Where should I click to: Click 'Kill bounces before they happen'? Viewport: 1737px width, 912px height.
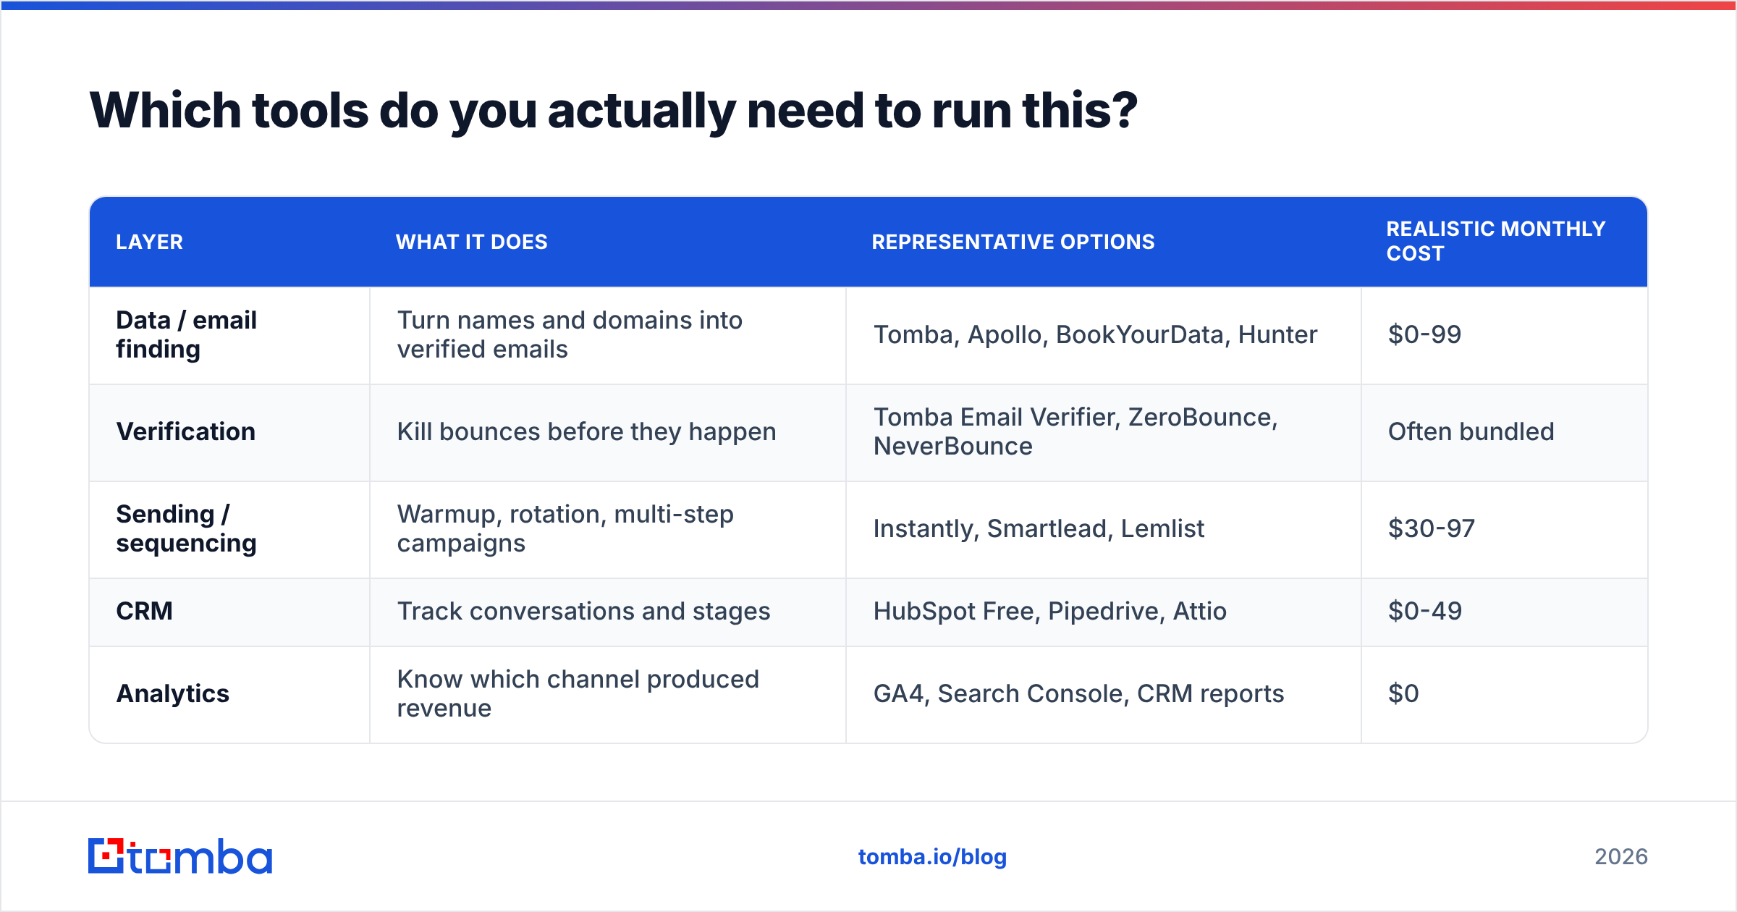click(x=608, y=433)
